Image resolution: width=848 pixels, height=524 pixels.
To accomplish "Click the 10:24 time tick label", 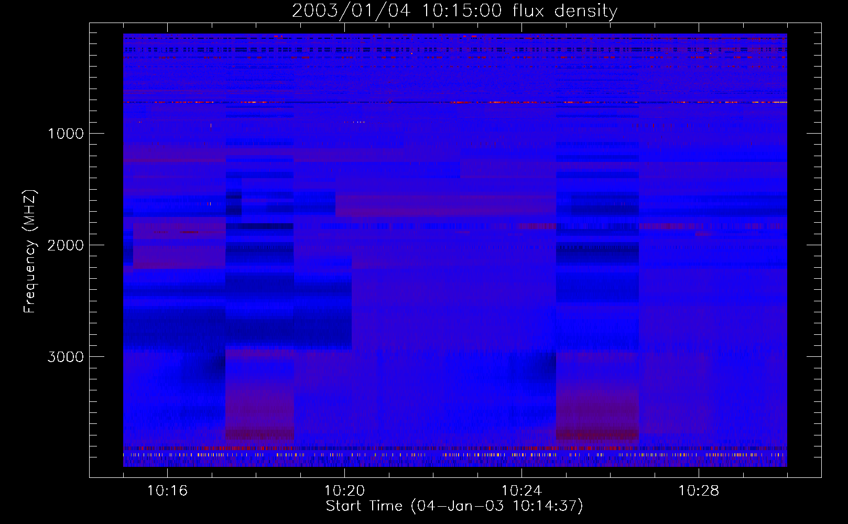I will tap(521, 491).
